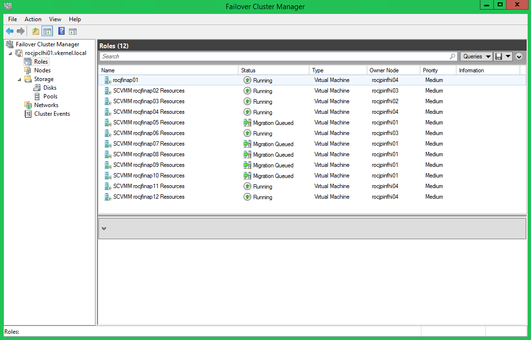Expand the details pane chevron
This screenshot has height=340, width=531.
tap(104, 229)
